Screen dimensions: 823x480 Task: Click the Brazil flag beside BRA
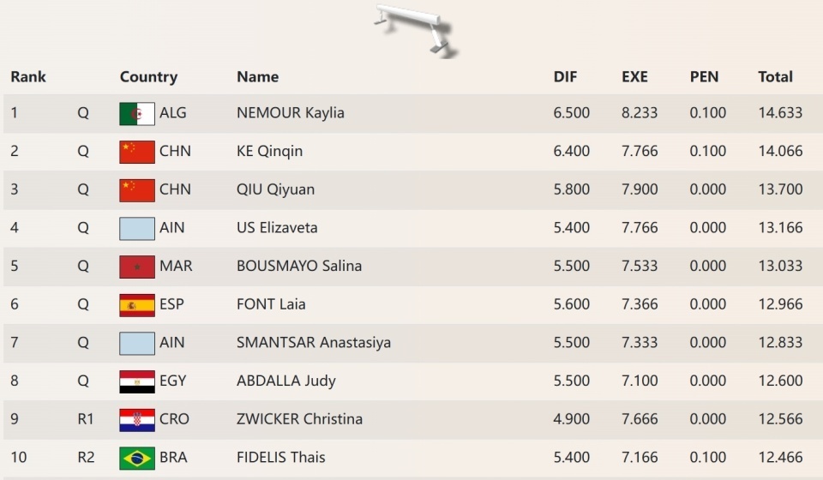point(137,458)
